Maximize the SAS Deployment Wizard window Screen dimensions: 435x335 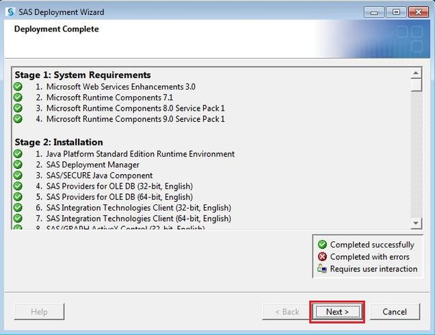[396, 12]
